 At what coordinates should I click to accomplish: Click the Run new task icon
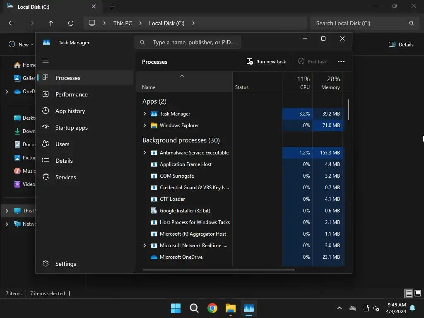click(x=250, y=61)
